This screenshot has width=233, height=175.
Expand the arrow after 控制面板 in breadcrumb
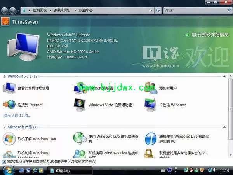[x=50, y=10]
